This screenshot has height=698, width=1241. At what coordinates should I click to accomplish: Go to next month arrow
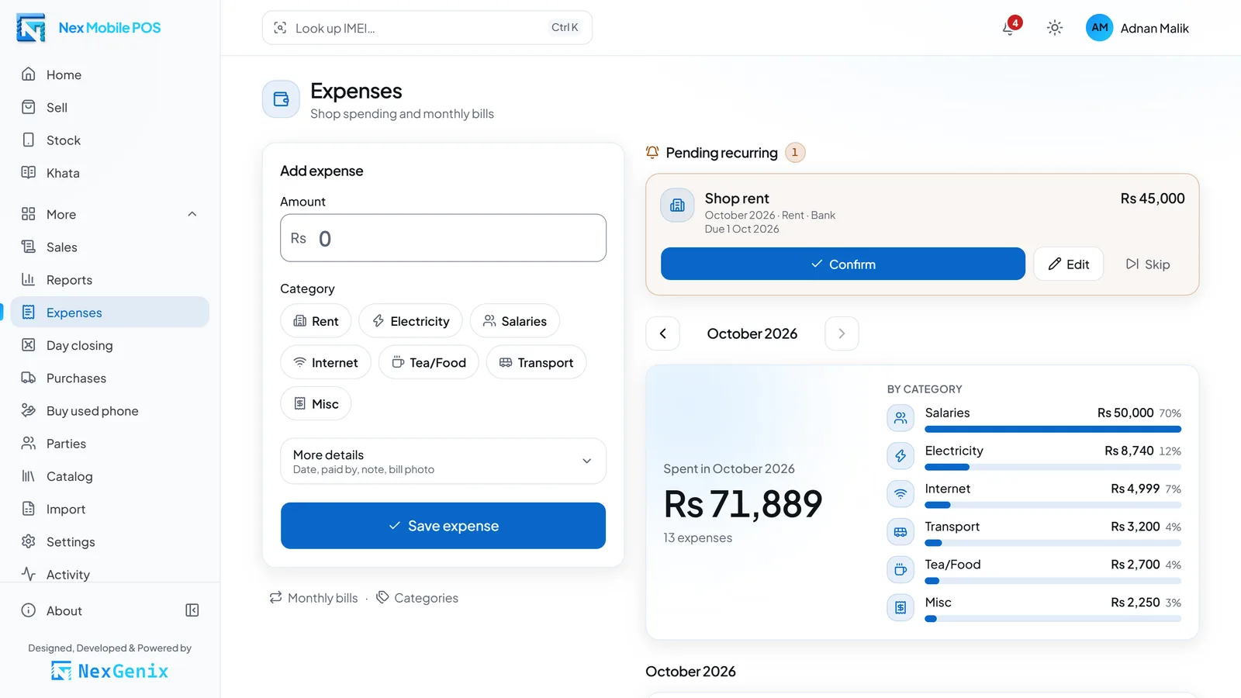pos(842,333)
